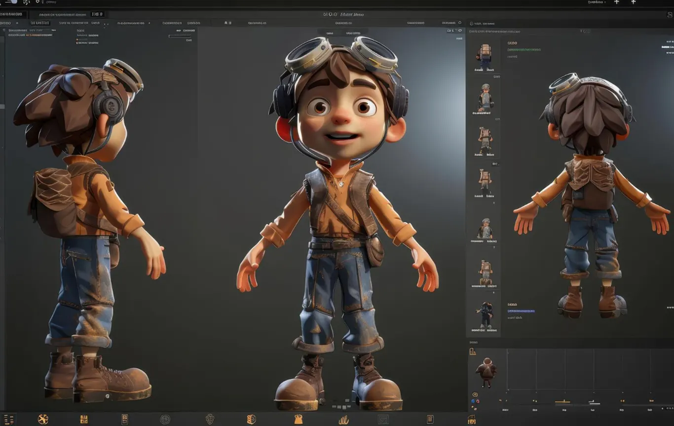This screenshot has height=426, width=674.
Task: Click the first plus button in top-right corner
Action: coord(616,2)
